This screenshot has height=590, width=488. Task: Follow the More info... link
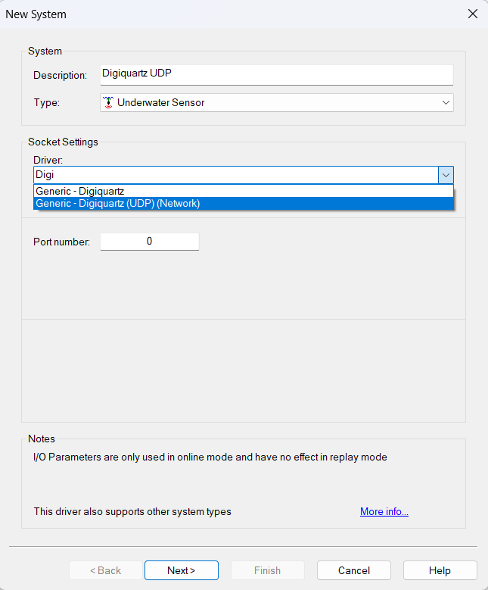[x=384, y=512]
